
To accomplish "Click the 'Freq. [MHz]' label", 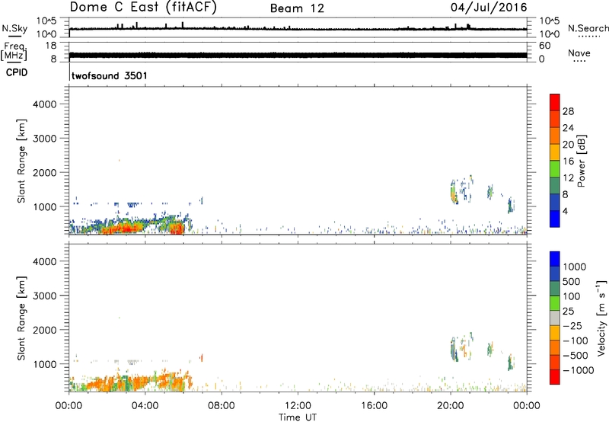I will [x=14, y=51].
